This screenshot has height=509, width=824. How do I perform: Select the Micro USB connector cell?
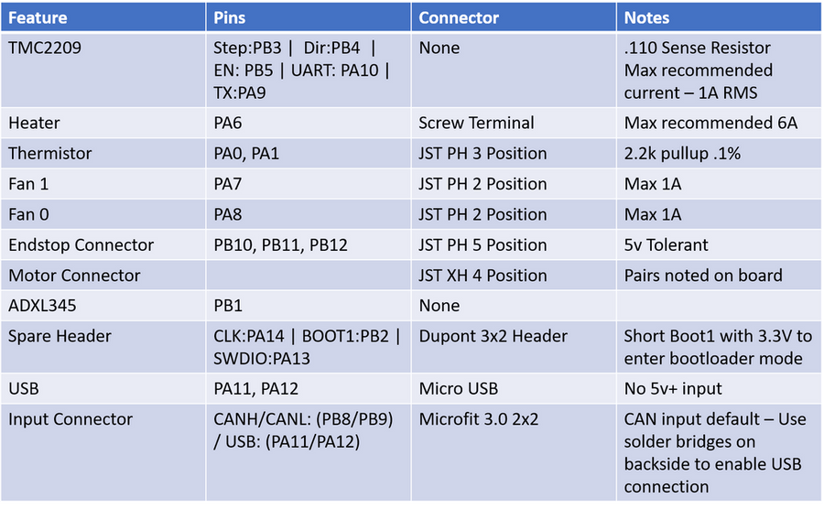(x=458, y=388)
